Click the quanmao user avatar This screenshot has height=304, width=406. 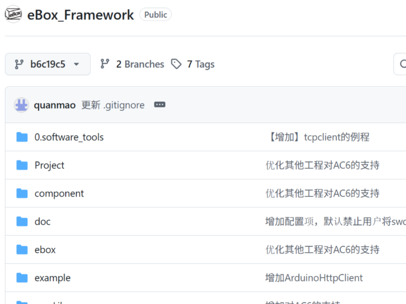point(21,105)
